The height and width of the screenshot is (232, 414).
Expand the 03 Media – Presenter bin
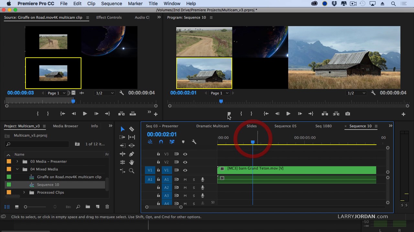point(17,161)
